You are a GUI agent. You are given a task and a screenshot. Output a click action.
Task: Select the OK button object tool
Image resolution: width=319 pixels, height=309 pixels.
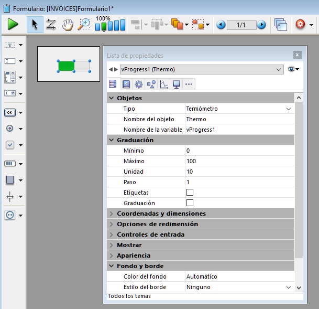(x=10, y=112)
